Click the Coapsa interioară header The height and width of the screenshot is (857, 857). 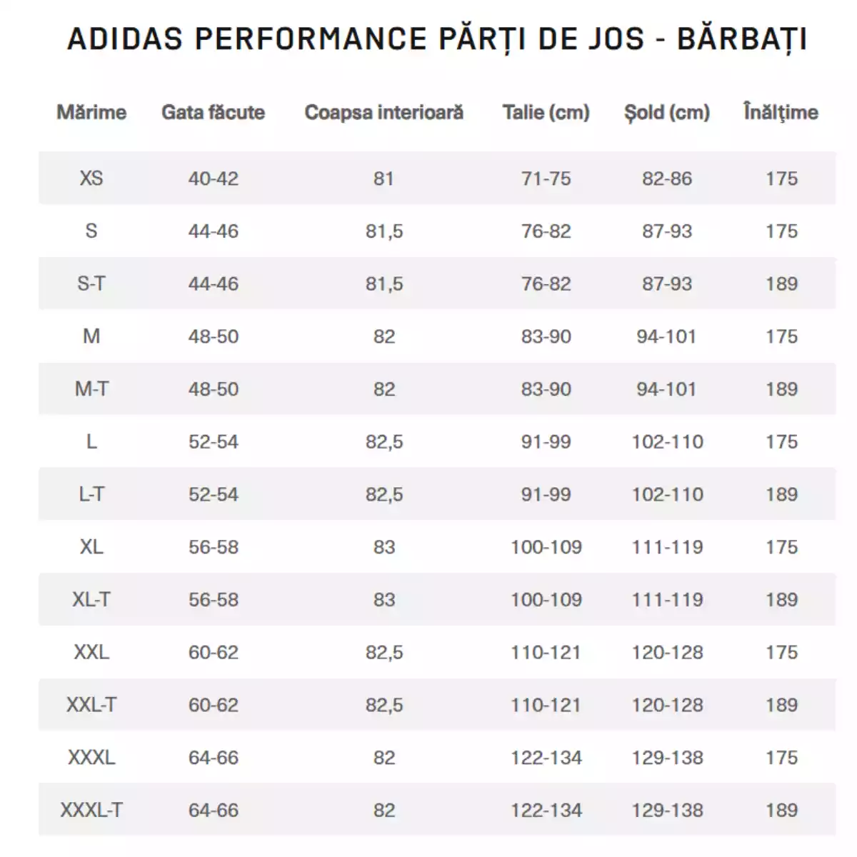(x=384, y=112)
